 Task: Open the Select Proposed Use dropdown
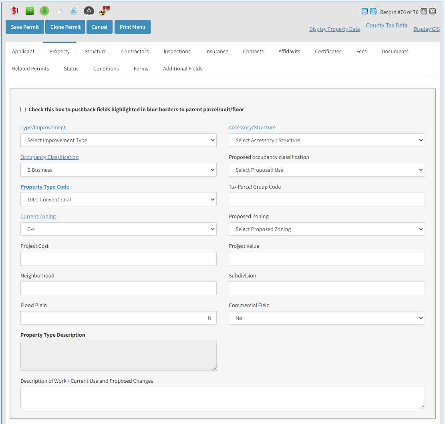coord(327,170)
